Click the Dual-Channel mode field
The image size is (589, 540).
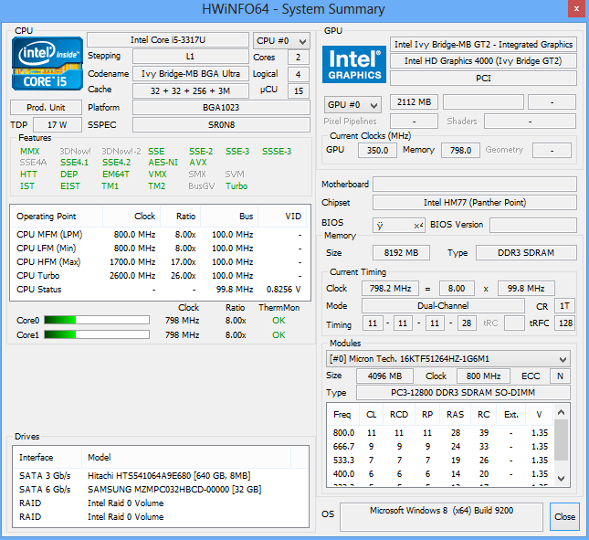click(443, 306)
